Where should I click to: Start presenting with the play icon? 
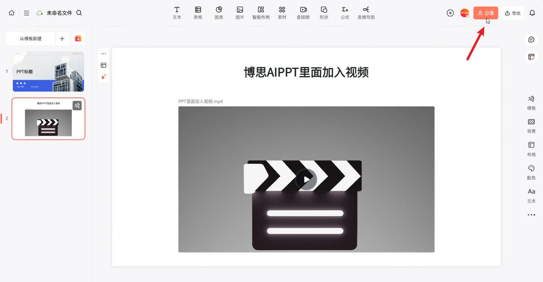pos(450,13)
